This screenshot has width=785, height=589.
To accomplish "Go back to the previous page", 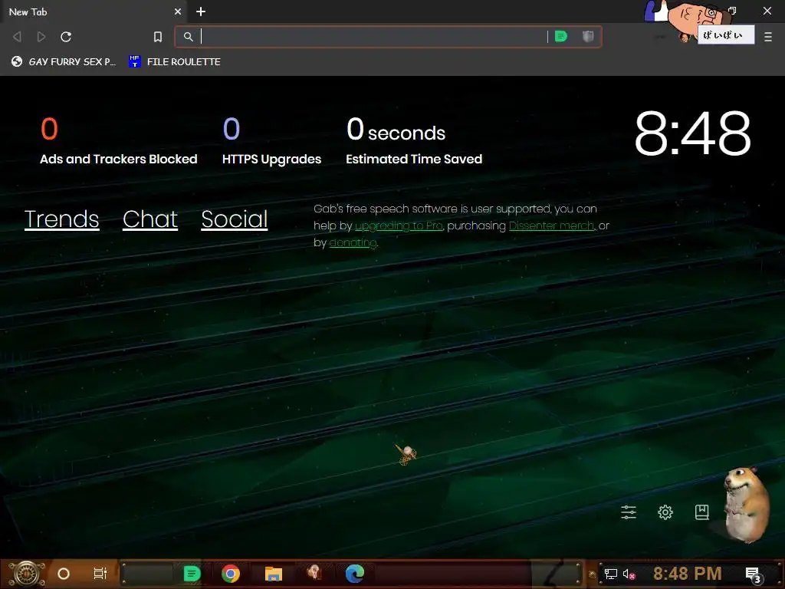I will point(17,37).
